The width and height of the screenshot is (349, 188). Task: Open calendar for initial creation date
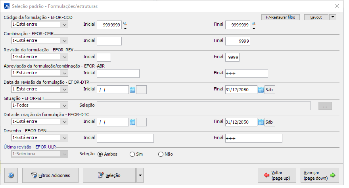[132, 122]
